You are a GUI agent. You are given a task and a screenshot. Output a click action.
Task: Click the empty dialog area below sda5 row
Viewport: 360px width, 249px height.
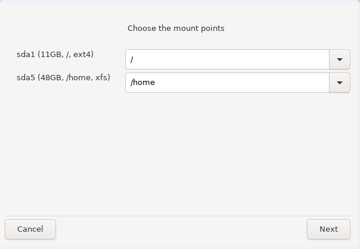tap(178, 153)
